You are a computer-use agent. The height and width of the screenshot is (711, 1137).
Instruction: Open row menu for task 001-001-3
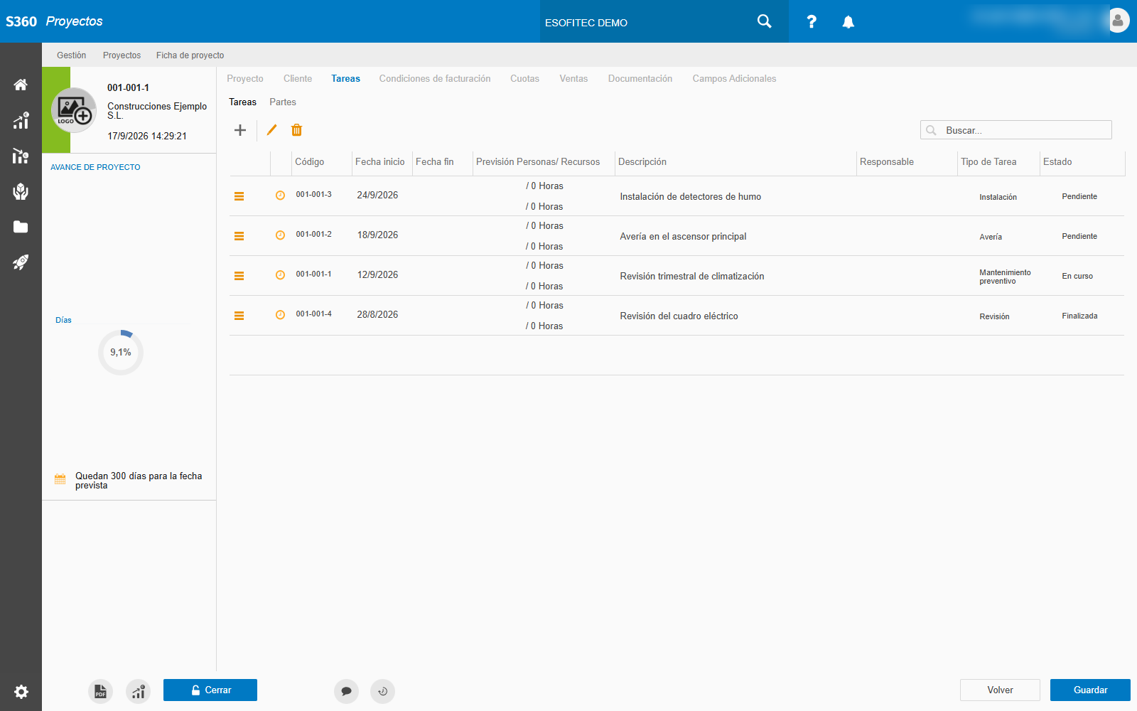point(239,196)
